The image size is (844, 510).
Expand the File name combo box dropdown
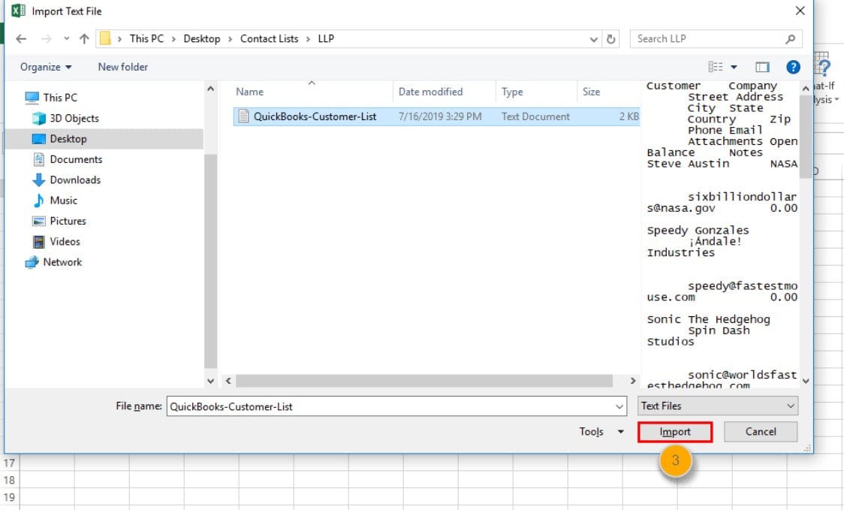pos(618,406)
